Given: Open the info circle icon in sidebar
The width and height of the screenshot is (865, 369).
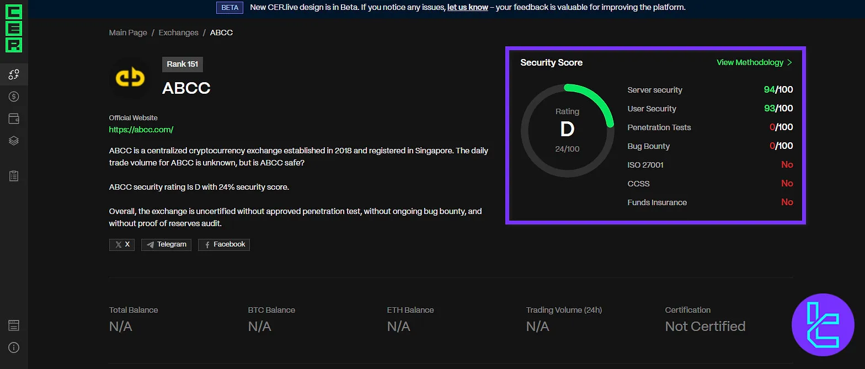Looking at the screenshot, I should coord(14,347).
